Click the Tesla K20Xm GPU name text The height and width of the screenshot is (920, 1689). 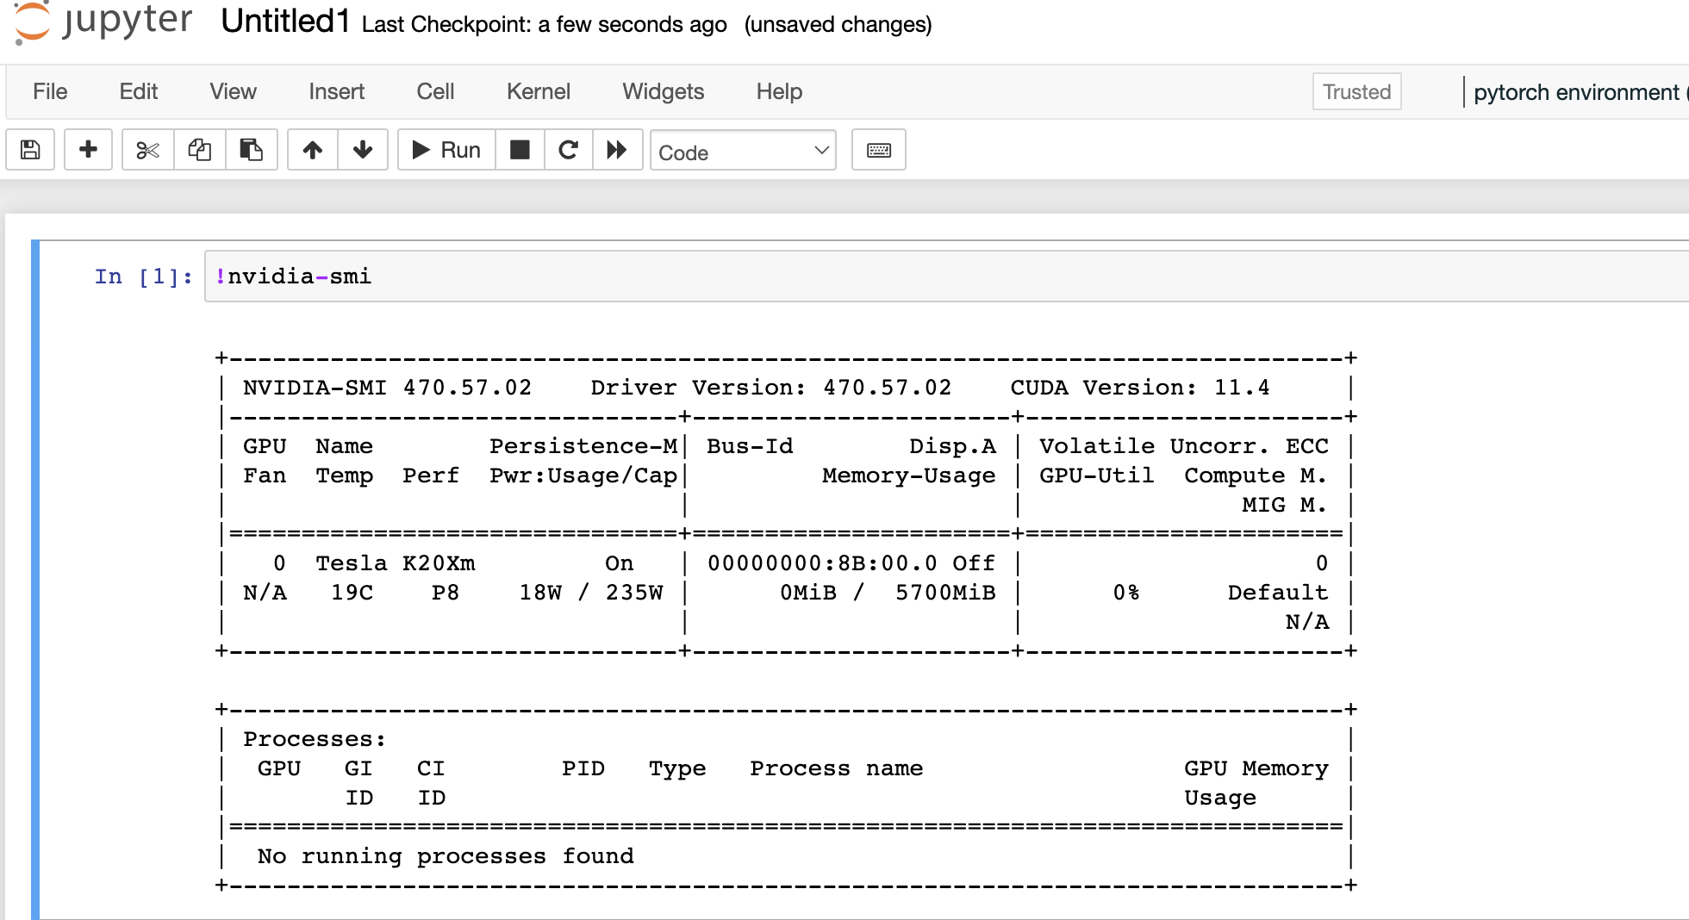396,563
